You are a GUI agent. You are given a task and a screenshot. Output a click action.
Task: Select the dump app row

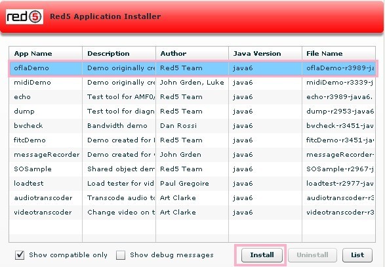[192, 112]
